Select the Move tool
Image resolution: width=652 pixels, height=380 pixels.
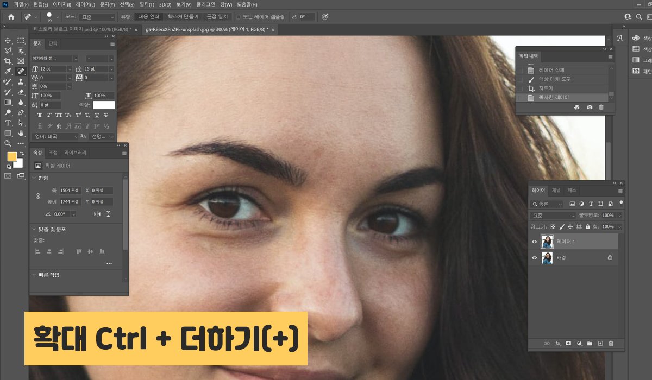click(8, 41)
